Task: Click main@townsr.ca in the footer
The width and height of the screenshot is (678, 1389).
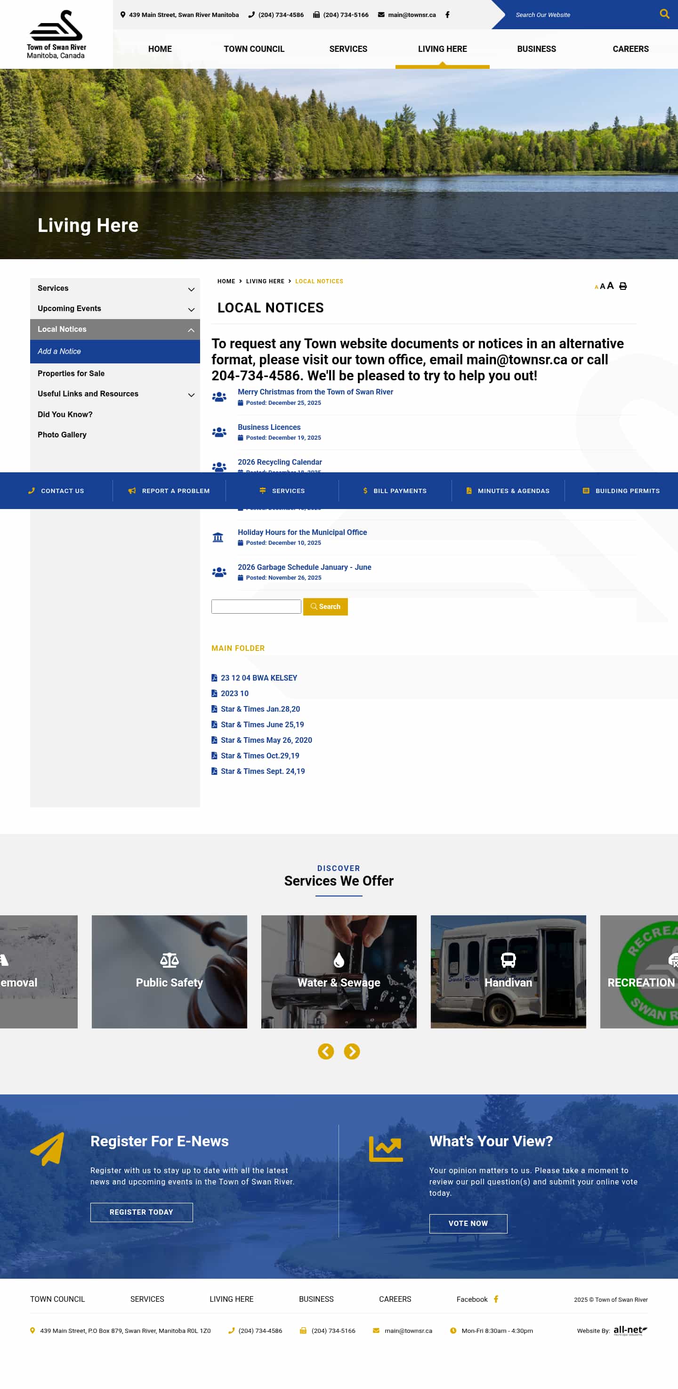Action: pos(408,1330)
